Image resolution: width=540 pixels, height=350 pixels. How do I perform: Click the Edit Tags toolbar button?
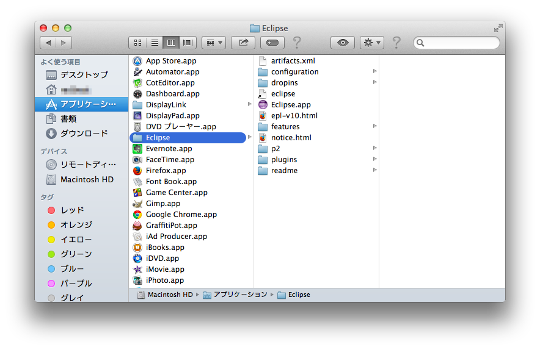272,43
